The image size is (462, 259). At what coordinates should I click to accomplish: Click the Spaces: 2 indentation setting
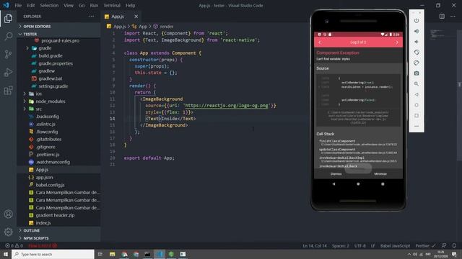click(340, 245)
